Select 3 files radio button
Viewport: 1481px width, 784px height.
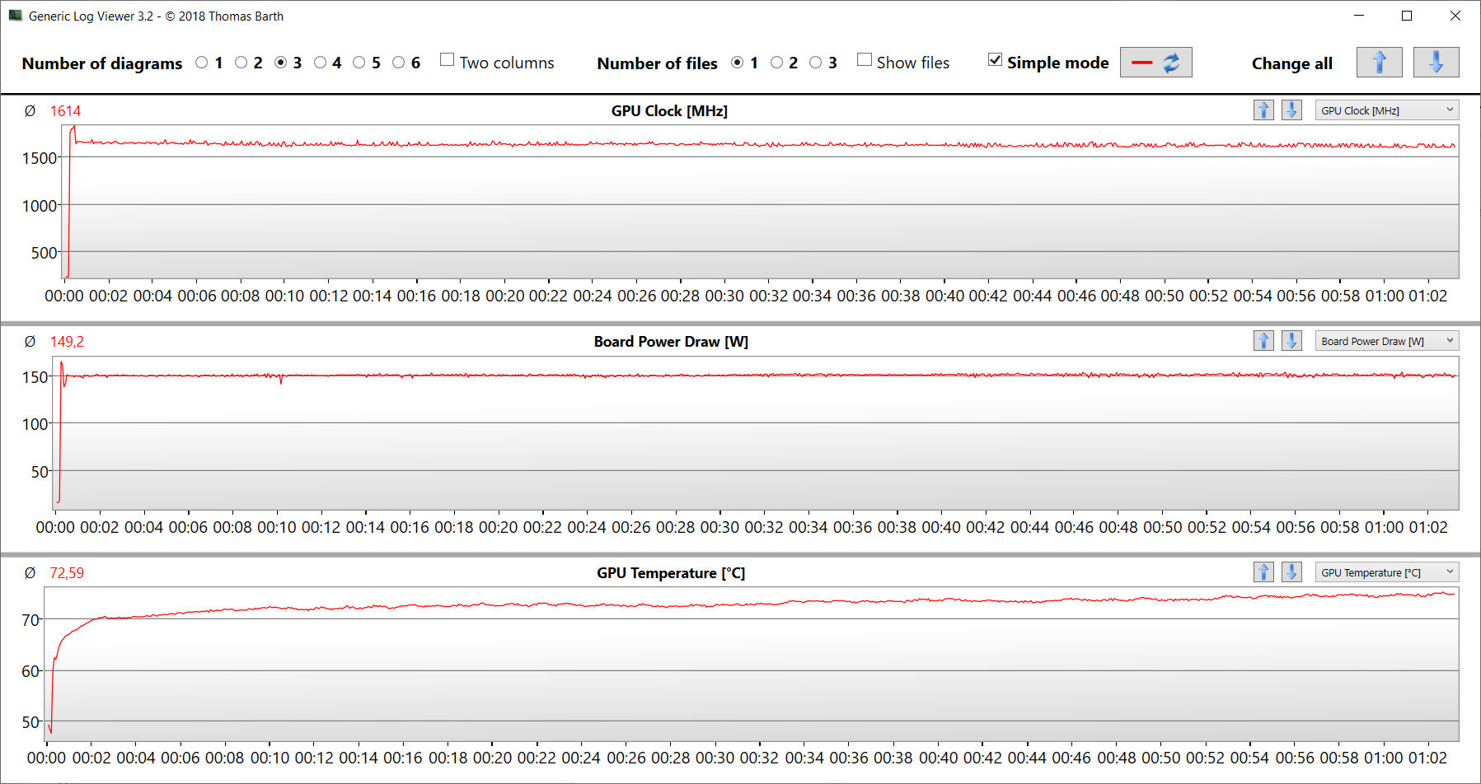(x=816, y=63)
